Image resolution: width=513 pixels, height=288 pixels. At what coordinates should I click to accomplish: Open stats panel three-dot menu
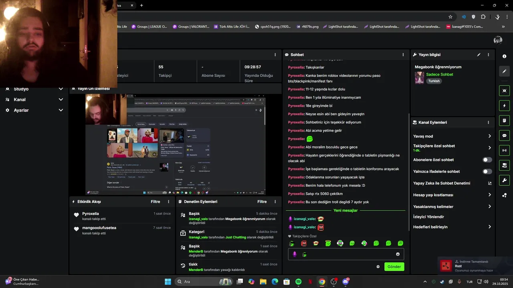click(x=275, y=55)
